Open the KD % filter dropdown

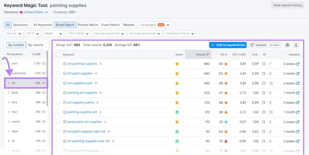(x=33, y=33)
